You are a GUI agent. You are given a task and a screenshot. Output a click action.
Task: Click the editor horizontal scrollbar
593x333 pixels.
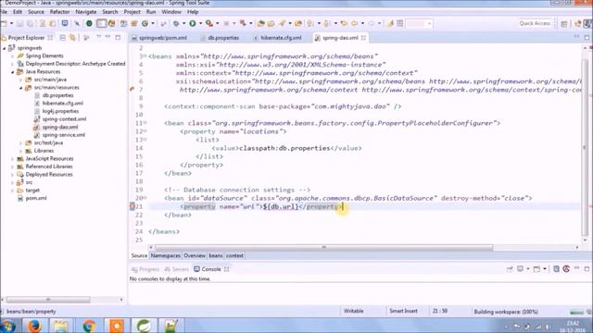click(x=323, y=247)
